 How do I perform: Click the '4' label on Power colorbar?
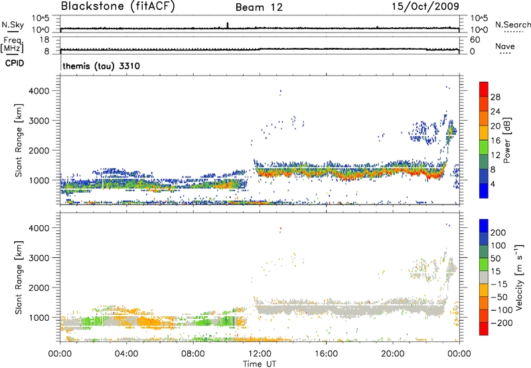pyautogui.click(x=493, y=185)
